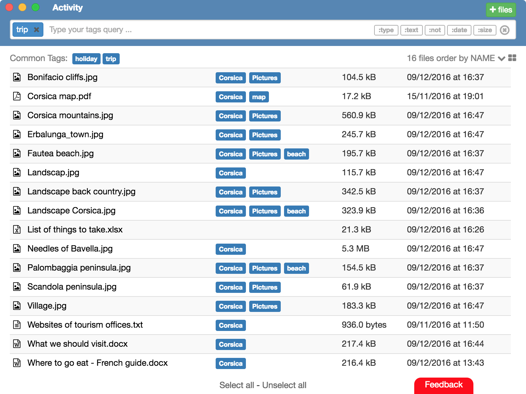This screenshot has width=526, height=394.
Task: Click the image icon next to Bonifacio cliffs.jpg
Action: click(16, 77)
